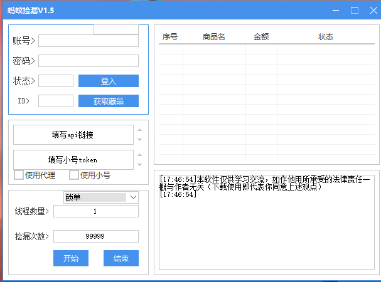Enable the 使用小号 checkbox
The height and width of the screenshot is (282, 381).
click(x=74, y=175)
